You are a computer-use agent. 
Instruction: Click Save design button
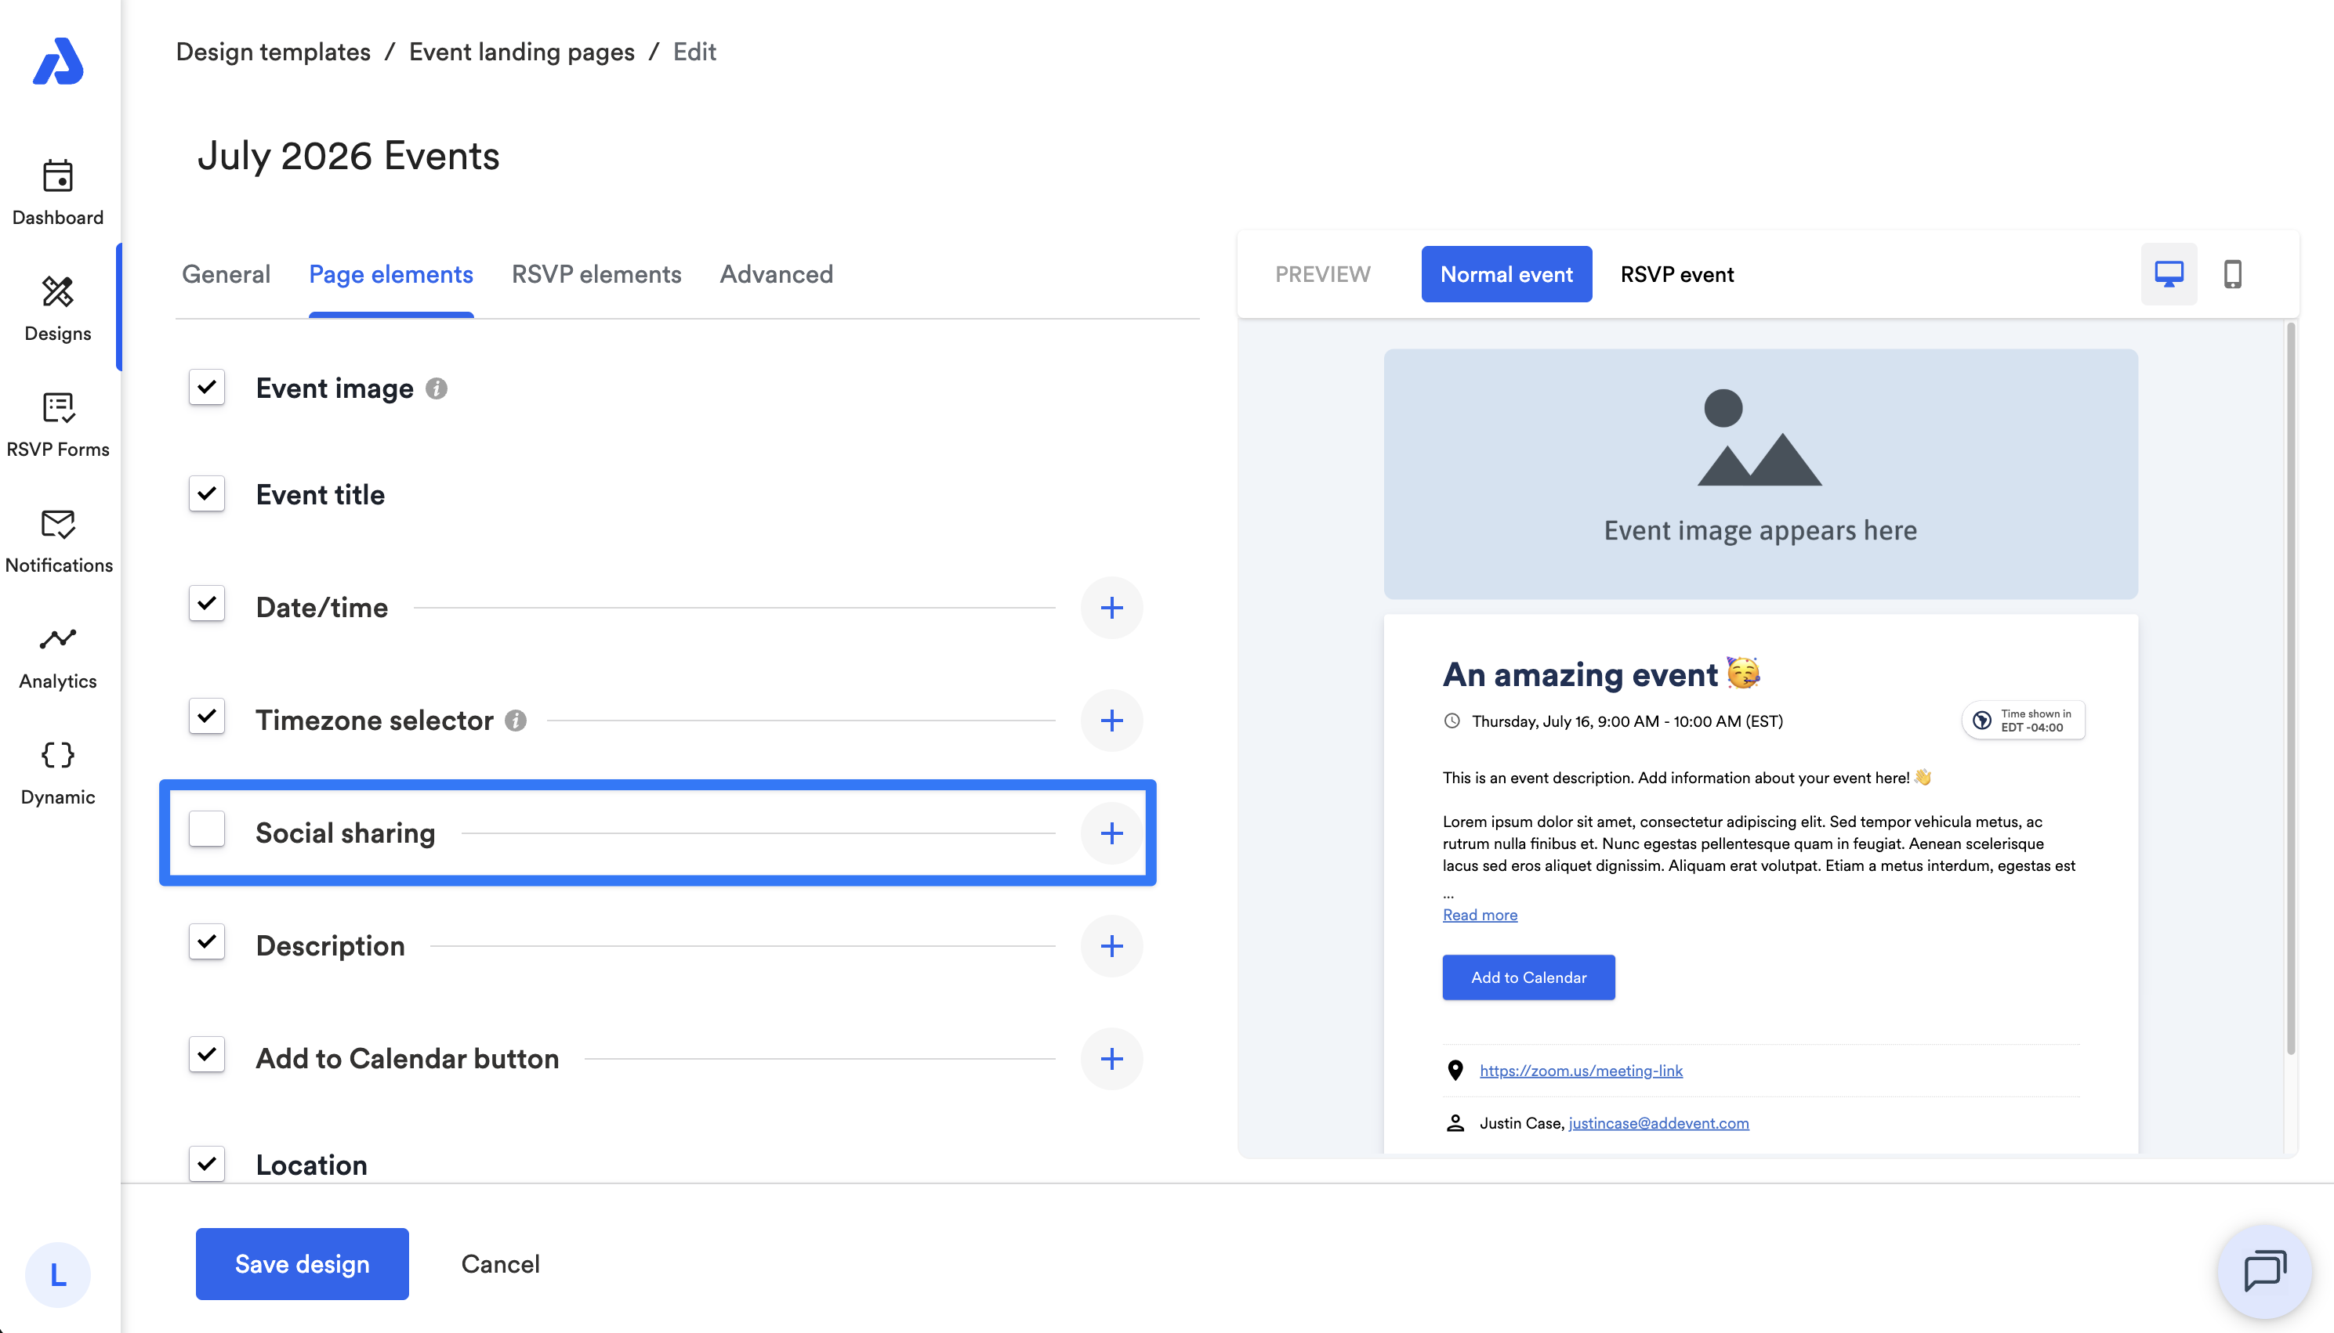click(303, 1263)
